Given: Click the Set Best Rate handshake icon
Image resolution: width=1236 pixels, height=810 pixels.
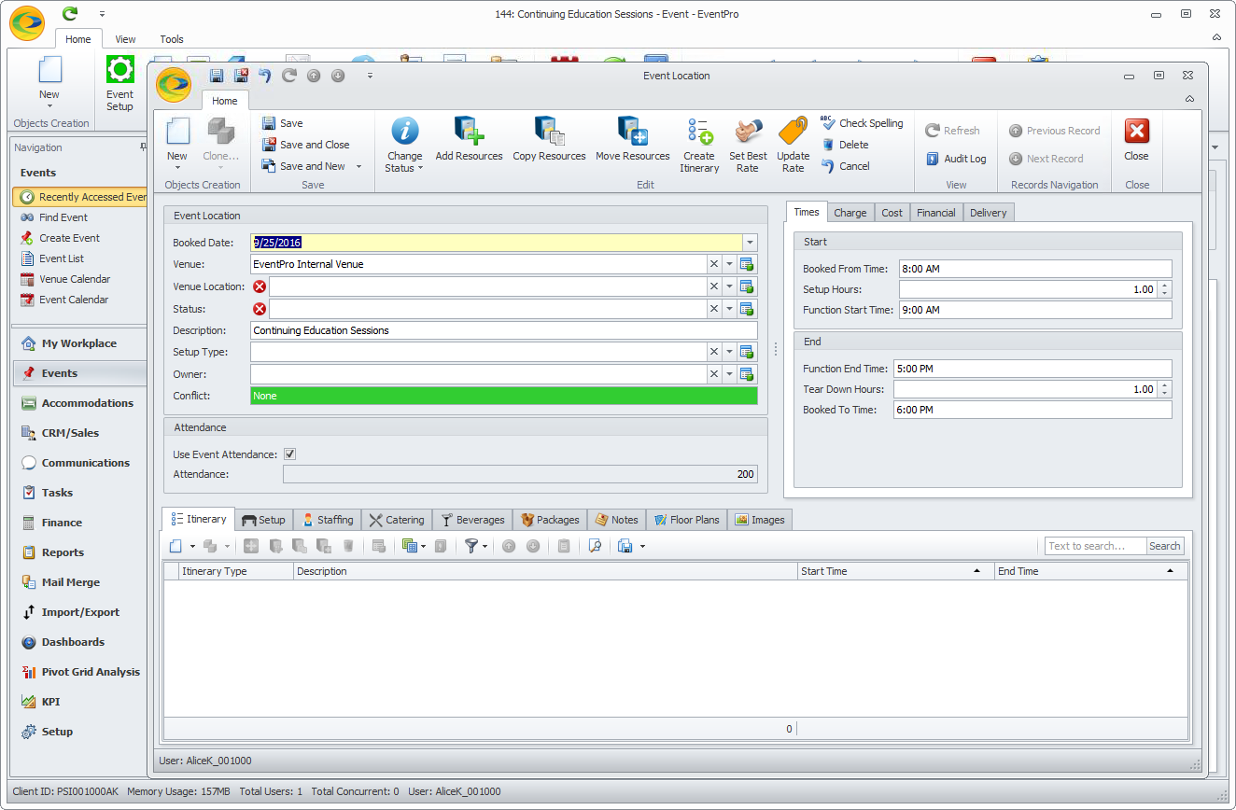Looking at the screenshot, I should click(x=748, y=131).
